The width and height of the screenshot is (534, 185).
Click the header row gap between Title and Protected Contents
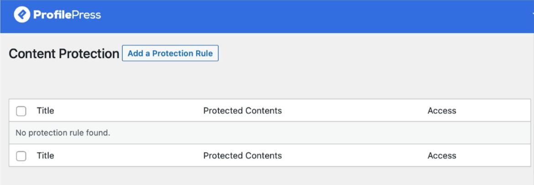pos(128,110)
